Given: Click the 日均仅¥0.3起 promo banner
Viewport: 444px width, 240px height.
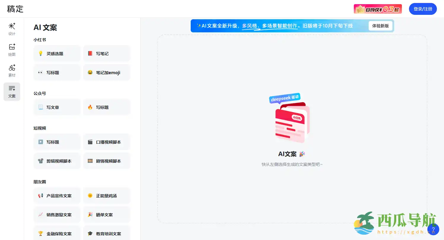Looking at the screenshot, I should [378, 9].
